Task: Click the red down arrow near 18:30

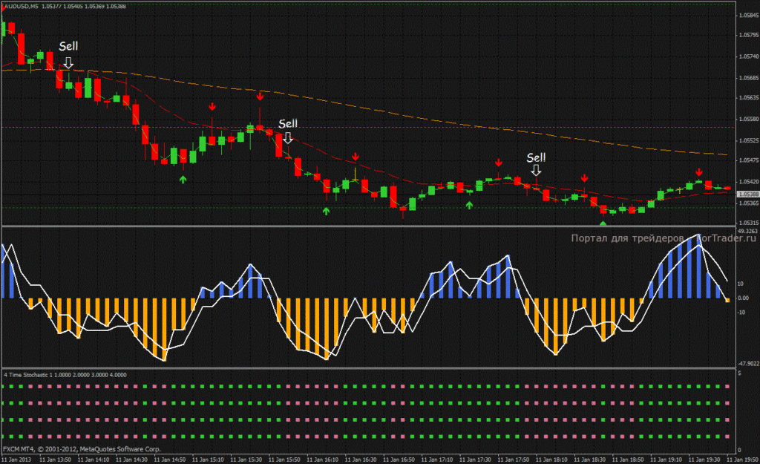Action: coord(585,178)
